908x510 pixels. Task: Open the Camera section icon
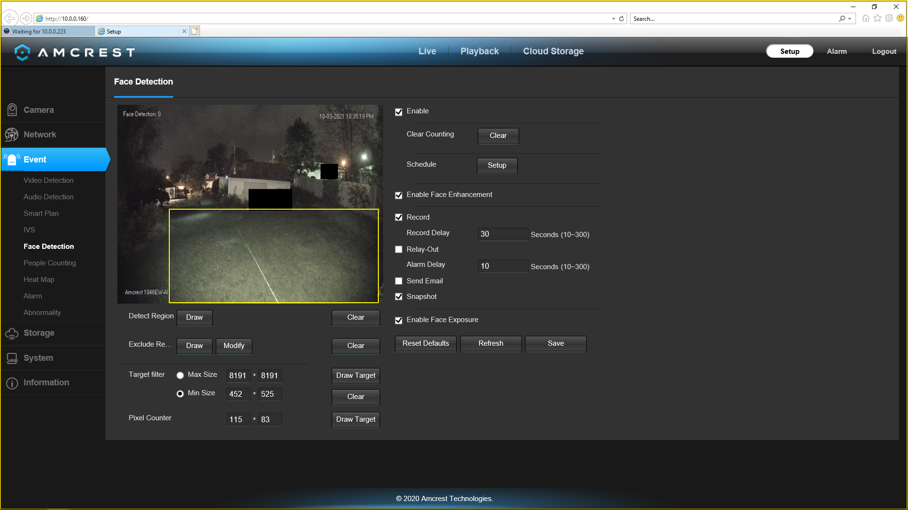click(x=12, y=110)
